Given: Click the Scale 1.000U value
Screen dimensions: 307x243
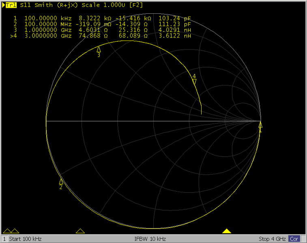Looking at the screenshot, I should (x=103, y=5).
